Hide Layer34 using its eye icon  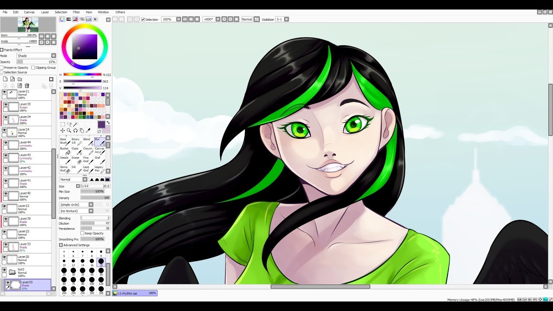tap(5, 117)
